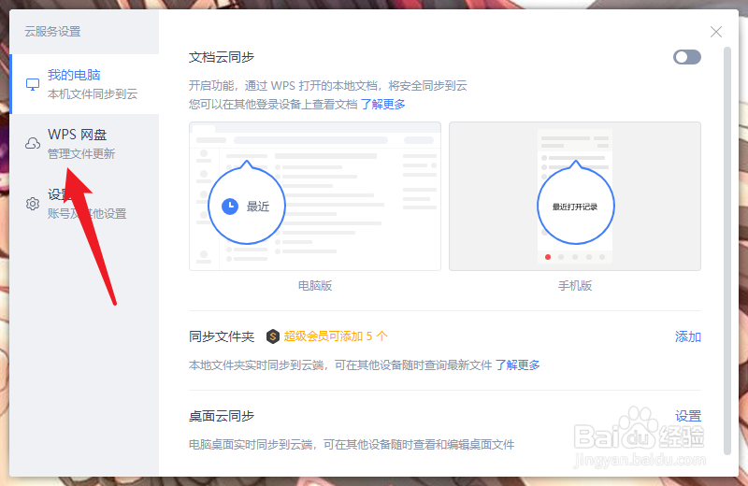Click the monitor icon for 我的电脑

pos(33,84)
